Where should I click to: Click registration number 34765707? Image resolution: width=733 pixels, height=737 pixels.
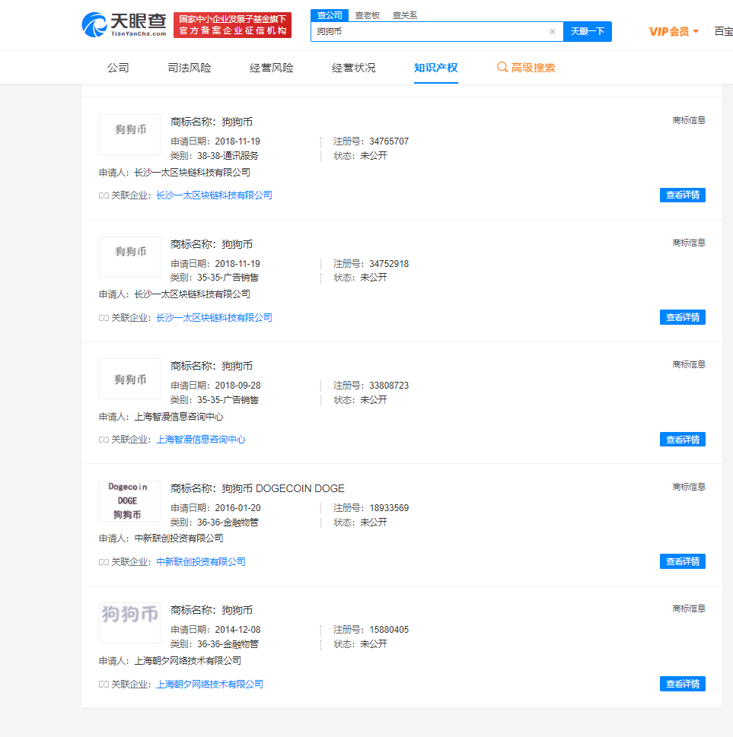click(x=389, y=141)
